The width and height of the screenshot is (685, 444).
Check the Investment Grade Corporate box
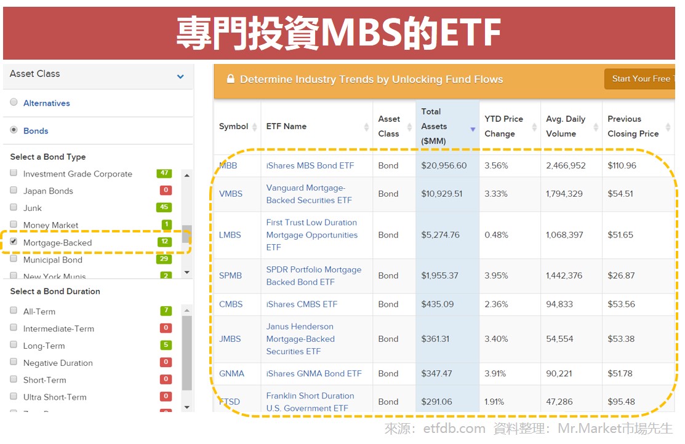[14, 172]
